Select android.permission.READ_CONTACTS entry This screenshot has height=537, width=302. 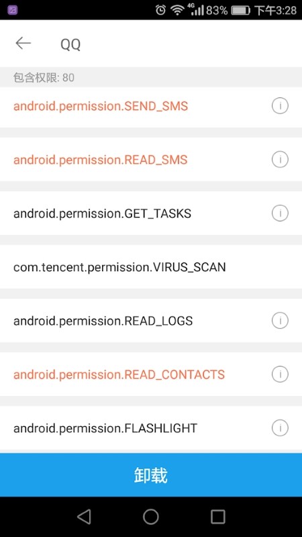point(151,374)
